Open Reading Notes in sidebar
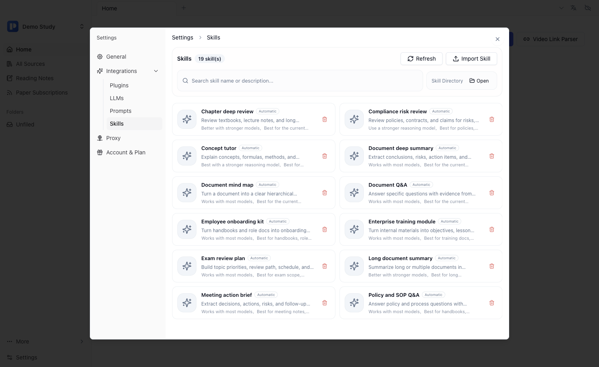Screen dimensions: 599x367 [x=45, y=78]
